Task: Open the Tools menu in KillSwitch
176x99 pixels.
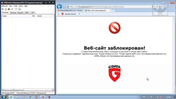Action: click(x=16, y=6)
